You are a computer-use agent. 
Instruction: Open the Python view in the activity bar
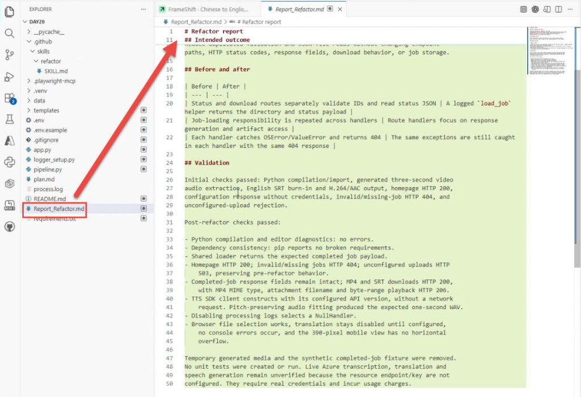pos(10,162)
